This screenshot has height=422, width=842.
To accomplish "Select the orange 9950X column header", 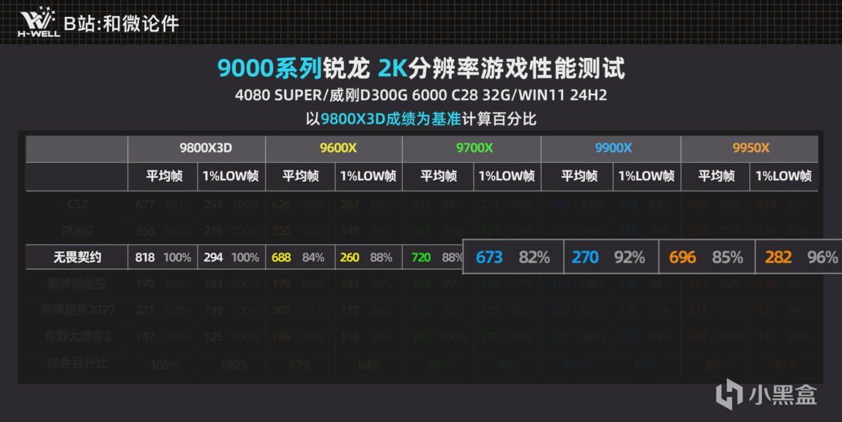I will click(751, 149).
